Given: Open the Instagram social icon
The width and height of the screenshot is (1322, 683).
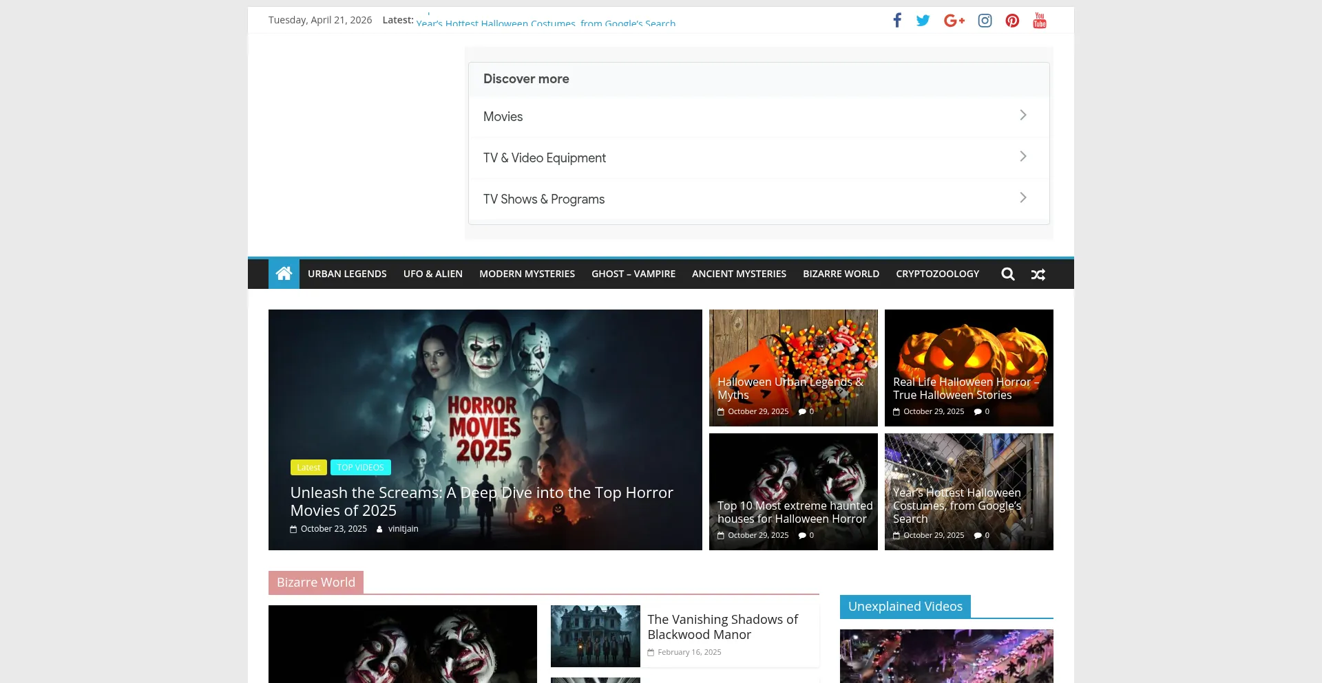Looking at the screenshot, I should pyautogui.click(x=985, y=21).
